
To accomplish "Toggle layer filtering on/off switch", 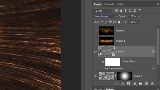I will pyautogui.click(x=139, y=10).
